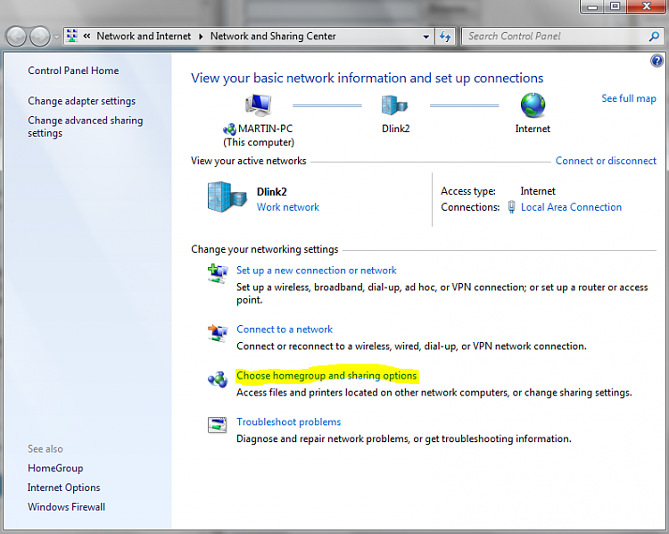Open Help via the blue question mark

[x=657, y=60]
